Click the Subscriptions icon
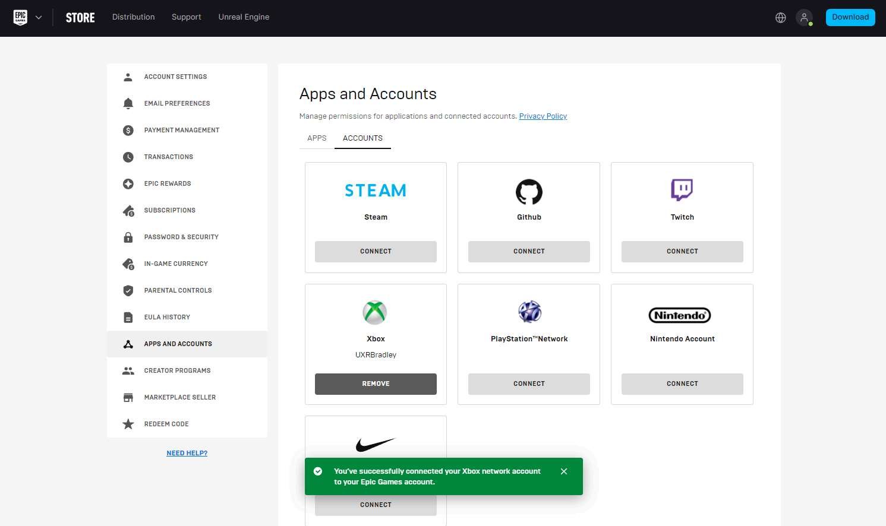Viewport: 886px width, 526px height. [x=128, y=211]
